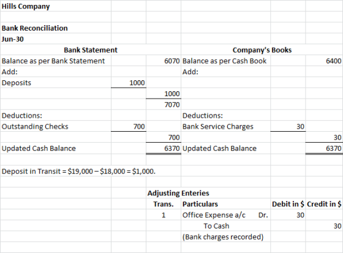
Task: Select the 30 beside Bank Service Charges
Action: point(300,126)
